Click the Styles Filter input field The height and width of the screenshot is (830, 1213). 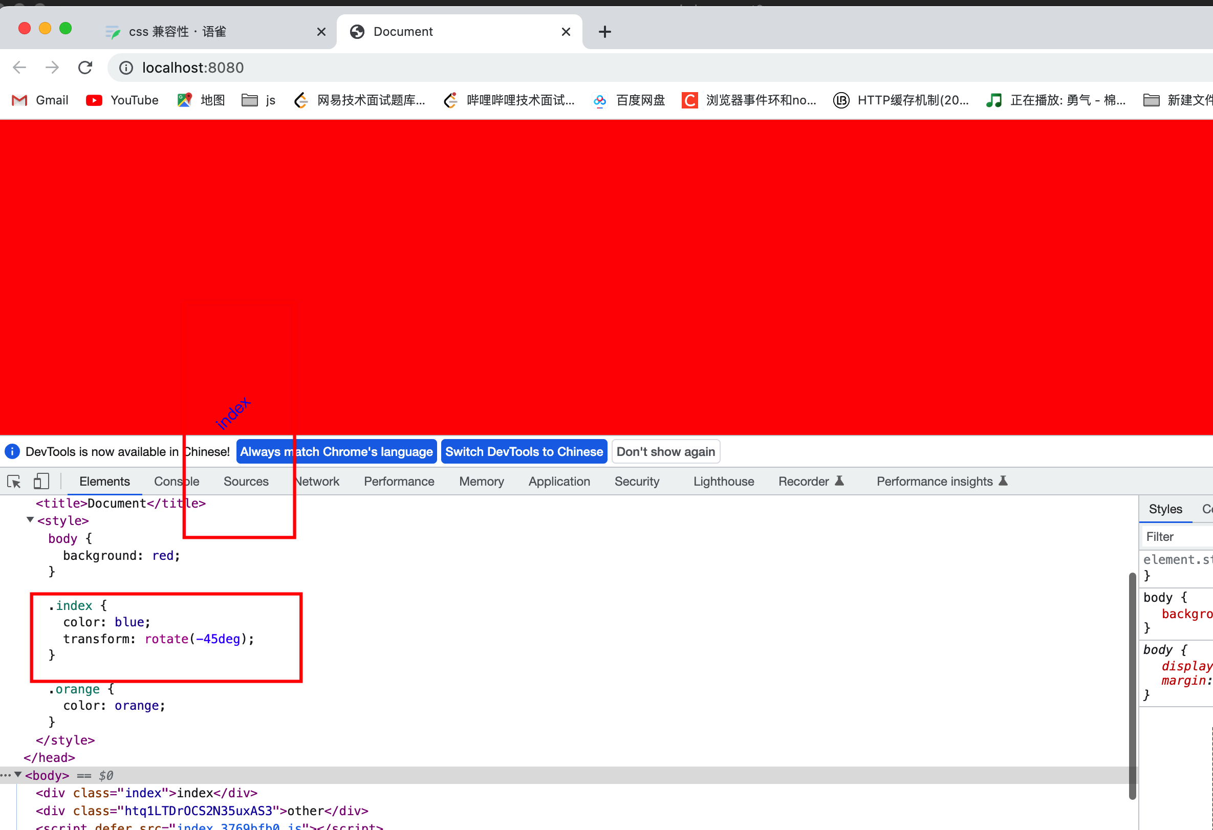point(1177,537)
